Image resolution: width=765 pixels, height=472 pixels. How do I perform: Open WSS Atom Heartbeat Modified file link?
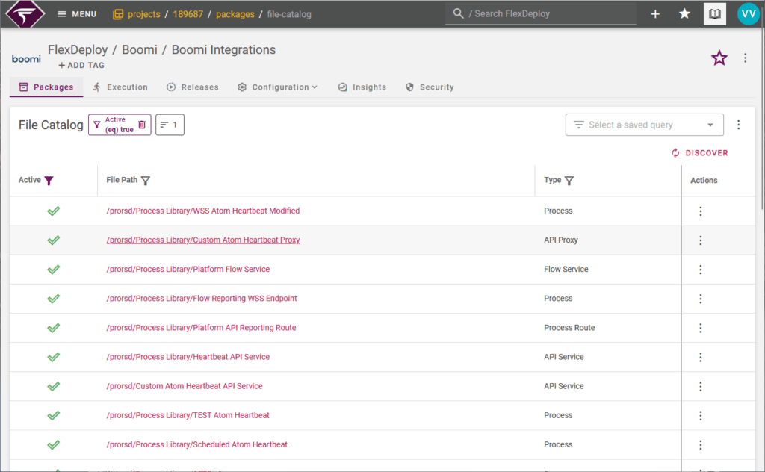click(x=203, y=211)
